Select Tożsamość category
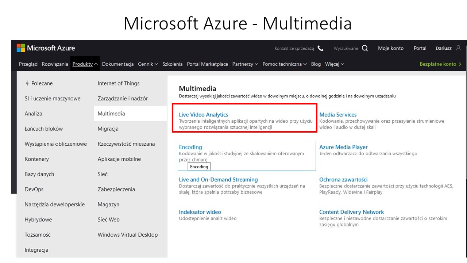This screenshot has width=467, height=263. 38,235
